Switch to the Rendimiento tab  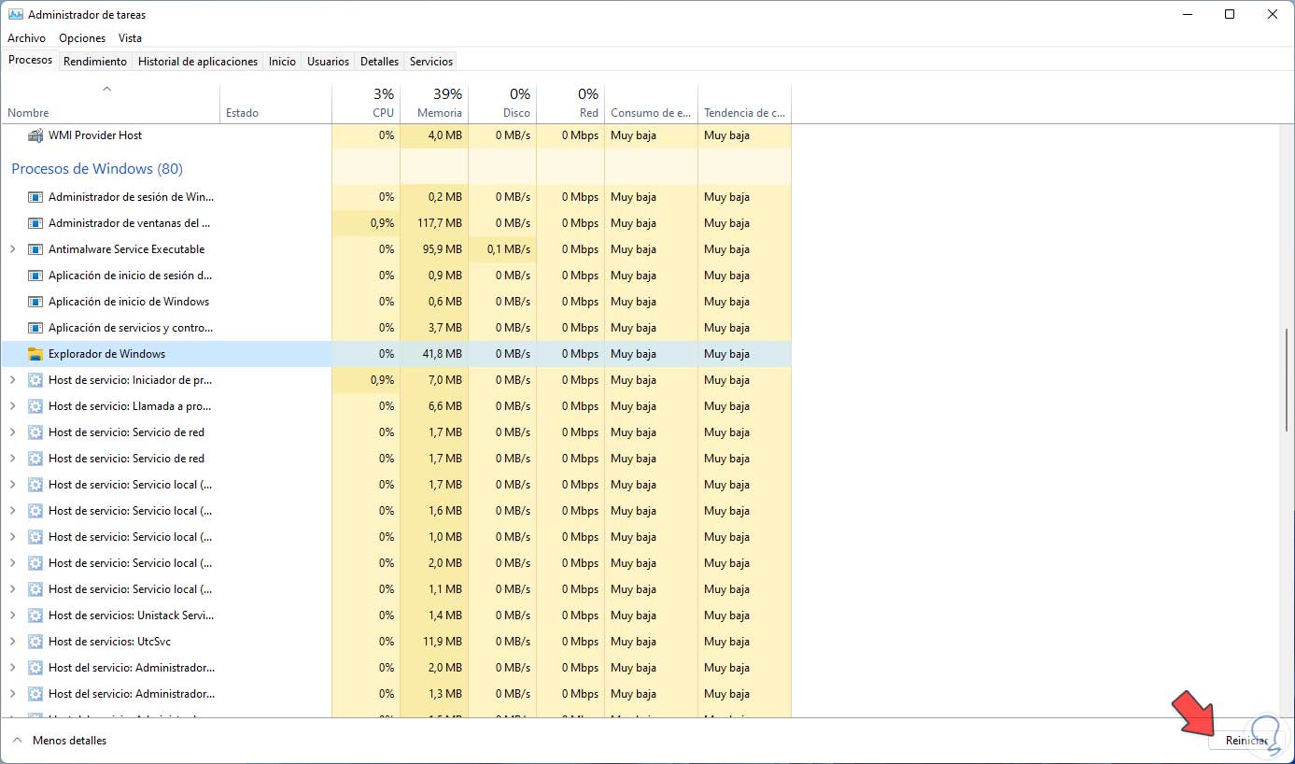point(95,62)
